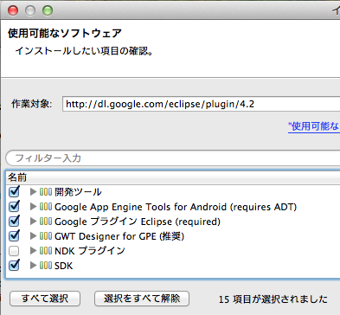Click the 使用可能なソフトウェア heading
Viewport: 340px width, 315px height.
[65, 33]
